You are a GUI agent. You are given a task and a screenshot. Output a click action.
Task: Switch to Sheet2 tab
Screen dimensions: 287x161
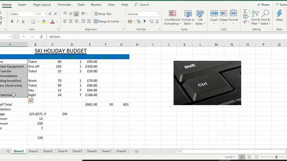click(33, 151)
